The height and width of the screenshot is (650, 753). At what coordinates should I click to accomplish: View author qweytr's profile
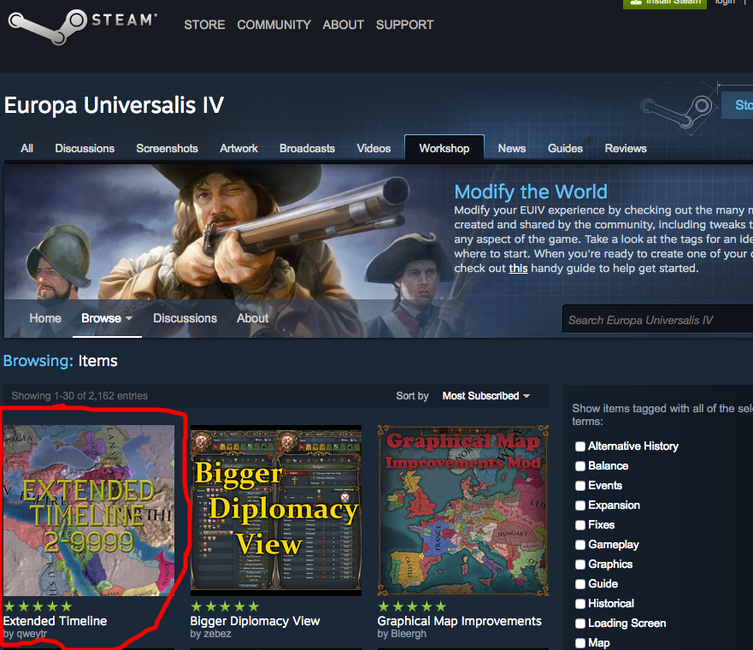[x=25, y=634]
